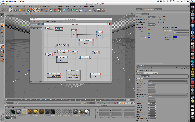Activate the Scale tool in the top toolbar
195x122 pixels.
20,10
